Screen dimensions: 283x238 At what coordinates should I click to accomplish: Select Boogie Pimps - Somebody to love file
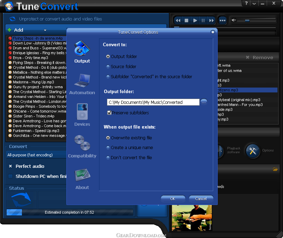coord(40,106)
